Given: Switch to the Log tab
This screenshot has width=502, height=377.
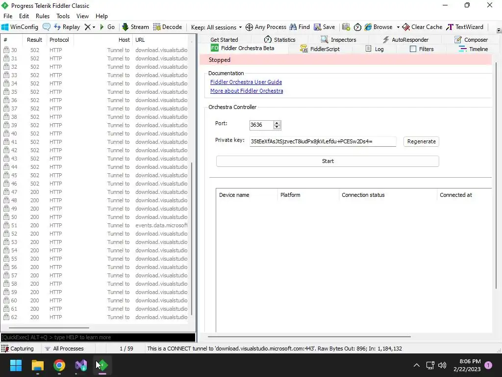Looking at the screenshot, I should coord(375,49).
